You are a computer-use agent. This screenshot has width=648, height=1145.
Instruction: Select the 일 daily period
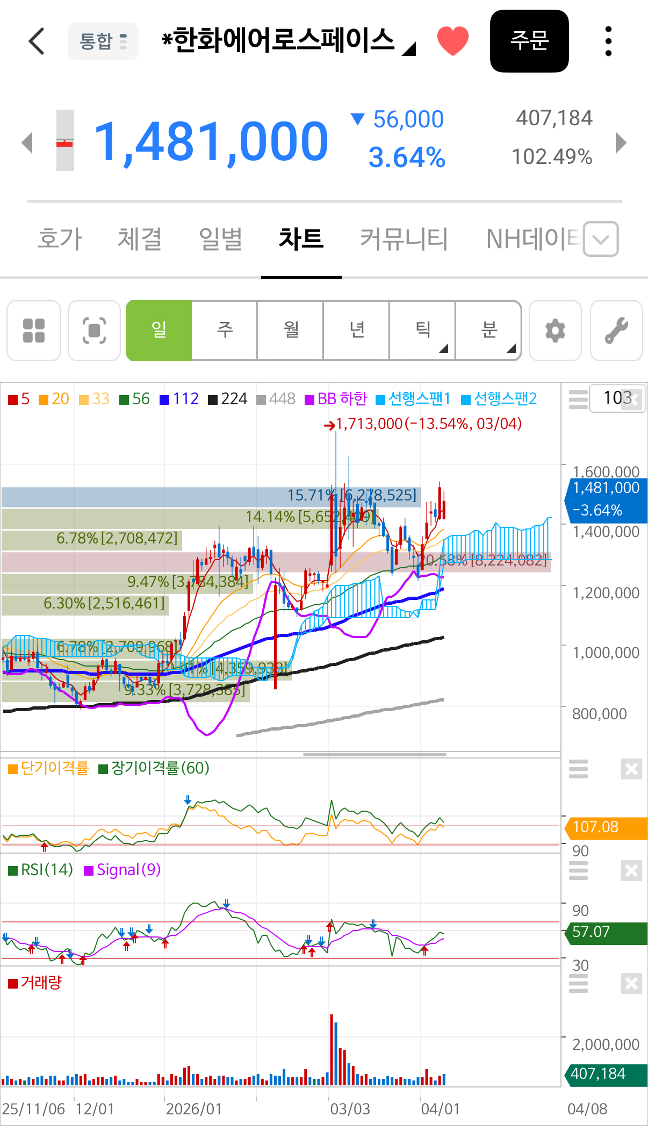[x=159, y=330]
